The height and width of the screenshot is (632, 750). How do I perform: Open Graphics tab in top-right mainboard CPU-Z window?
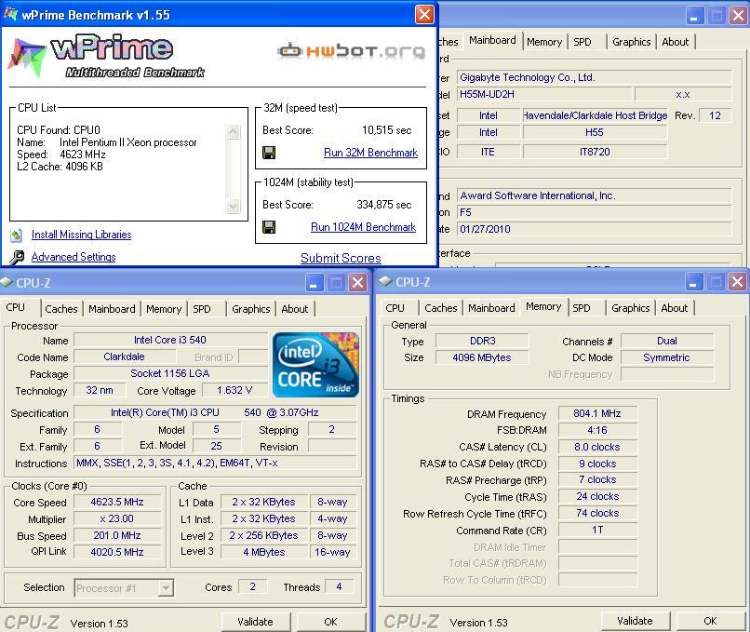(632, 42)
